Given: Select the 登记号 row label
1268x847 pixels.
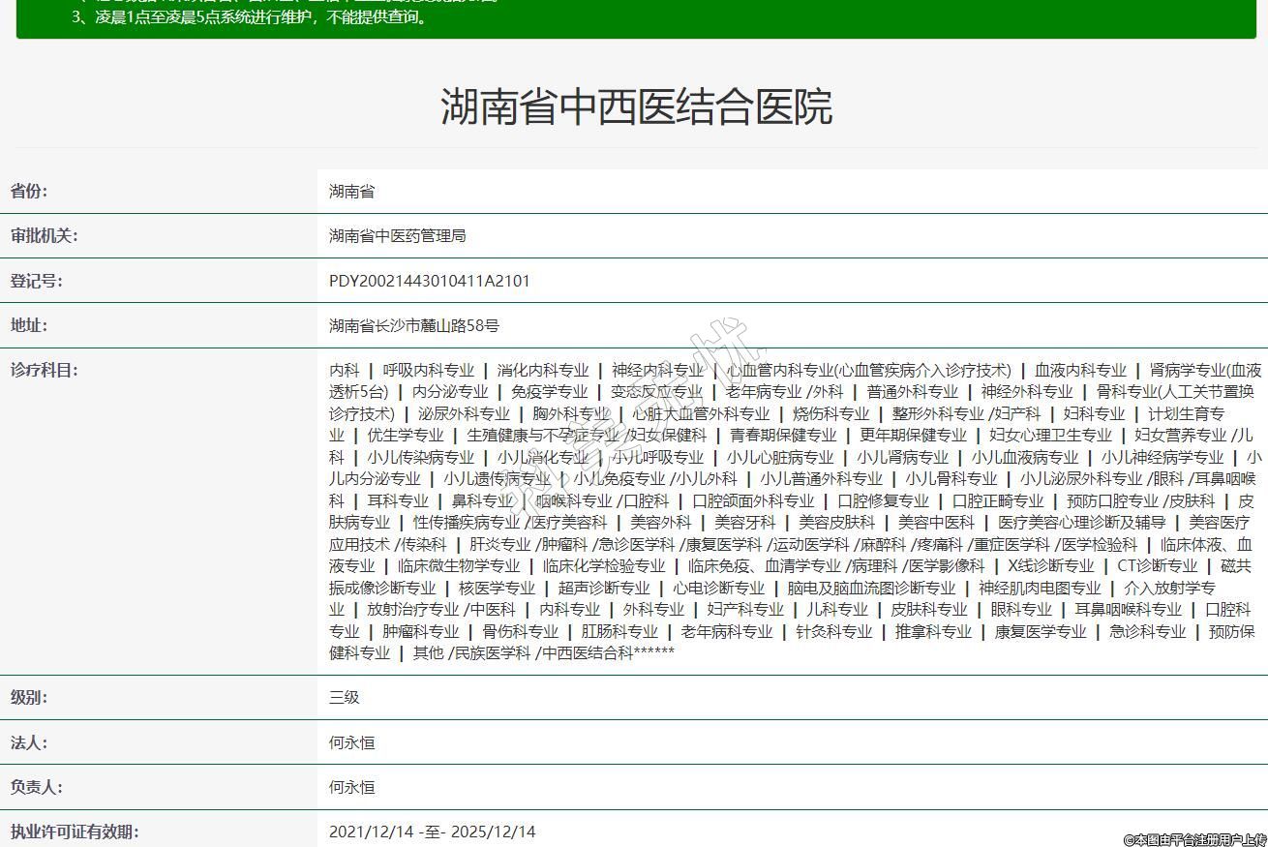Looking at the screenshot, I should 36,281.
